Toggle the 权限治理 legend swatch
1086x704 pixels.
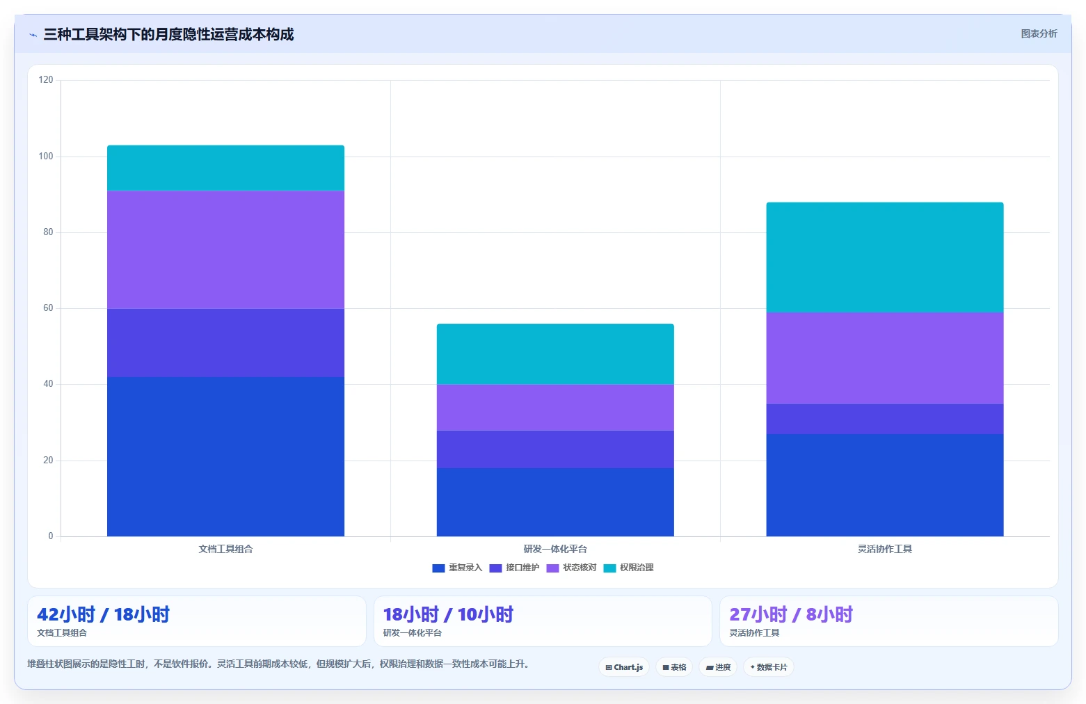point(609,568)
